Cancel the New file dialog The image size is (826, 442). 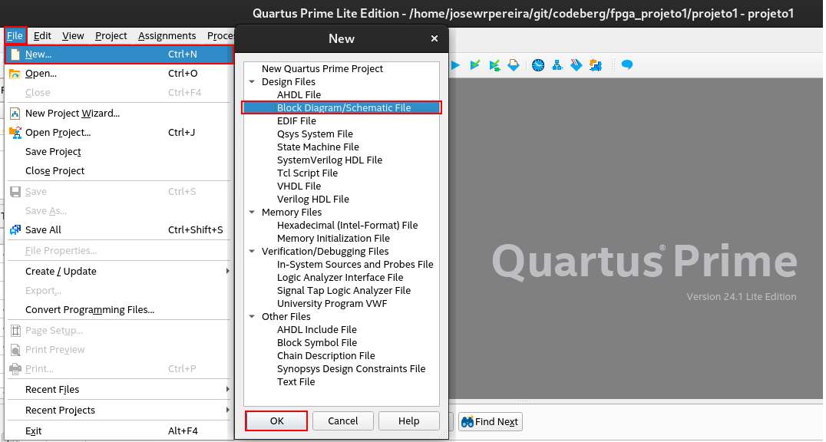(x=342, y=421)
